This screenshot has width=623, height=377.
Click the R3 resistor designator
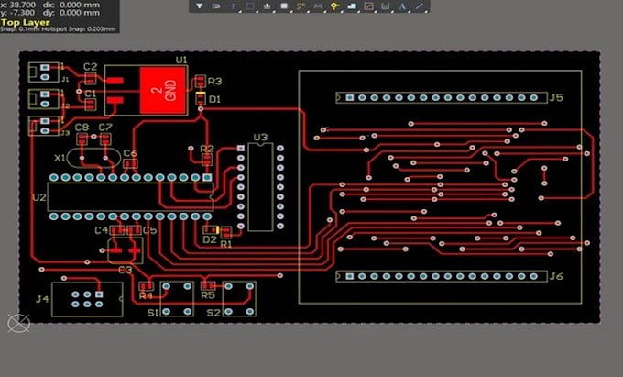click(214, 82)
